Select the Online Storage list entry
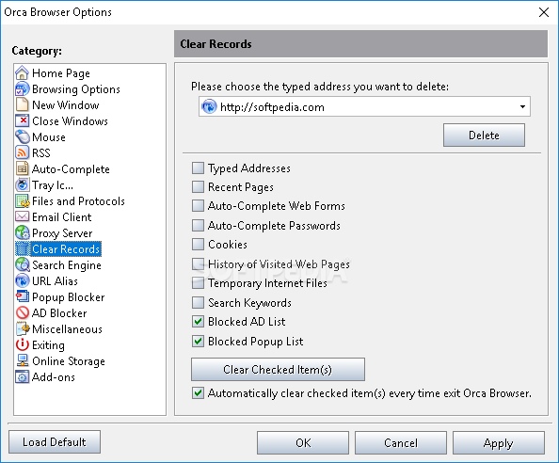This screenshot has width=559, height=463. 69,361
